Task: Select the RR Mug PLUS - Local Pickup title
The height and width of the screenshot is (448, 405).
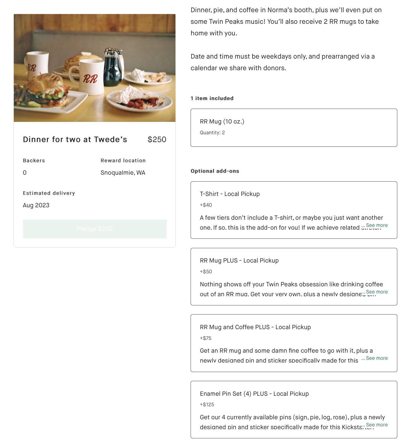Action: coord(239,261)
